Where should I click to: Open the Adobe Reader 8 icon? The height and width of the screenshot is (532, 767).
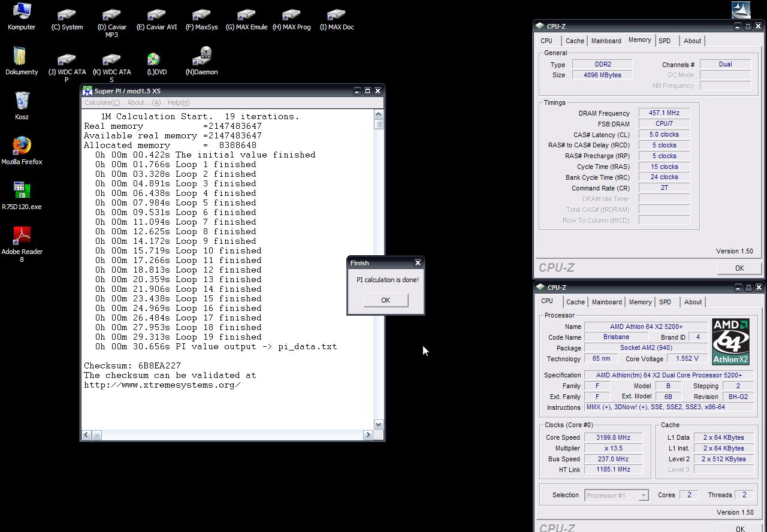[x=22, y=235]
